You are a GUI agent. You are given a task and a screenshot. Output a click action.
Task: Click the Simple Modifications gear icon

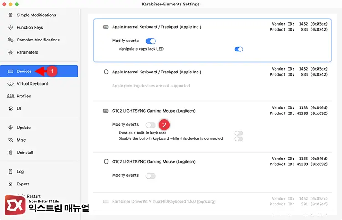[10, 15]
